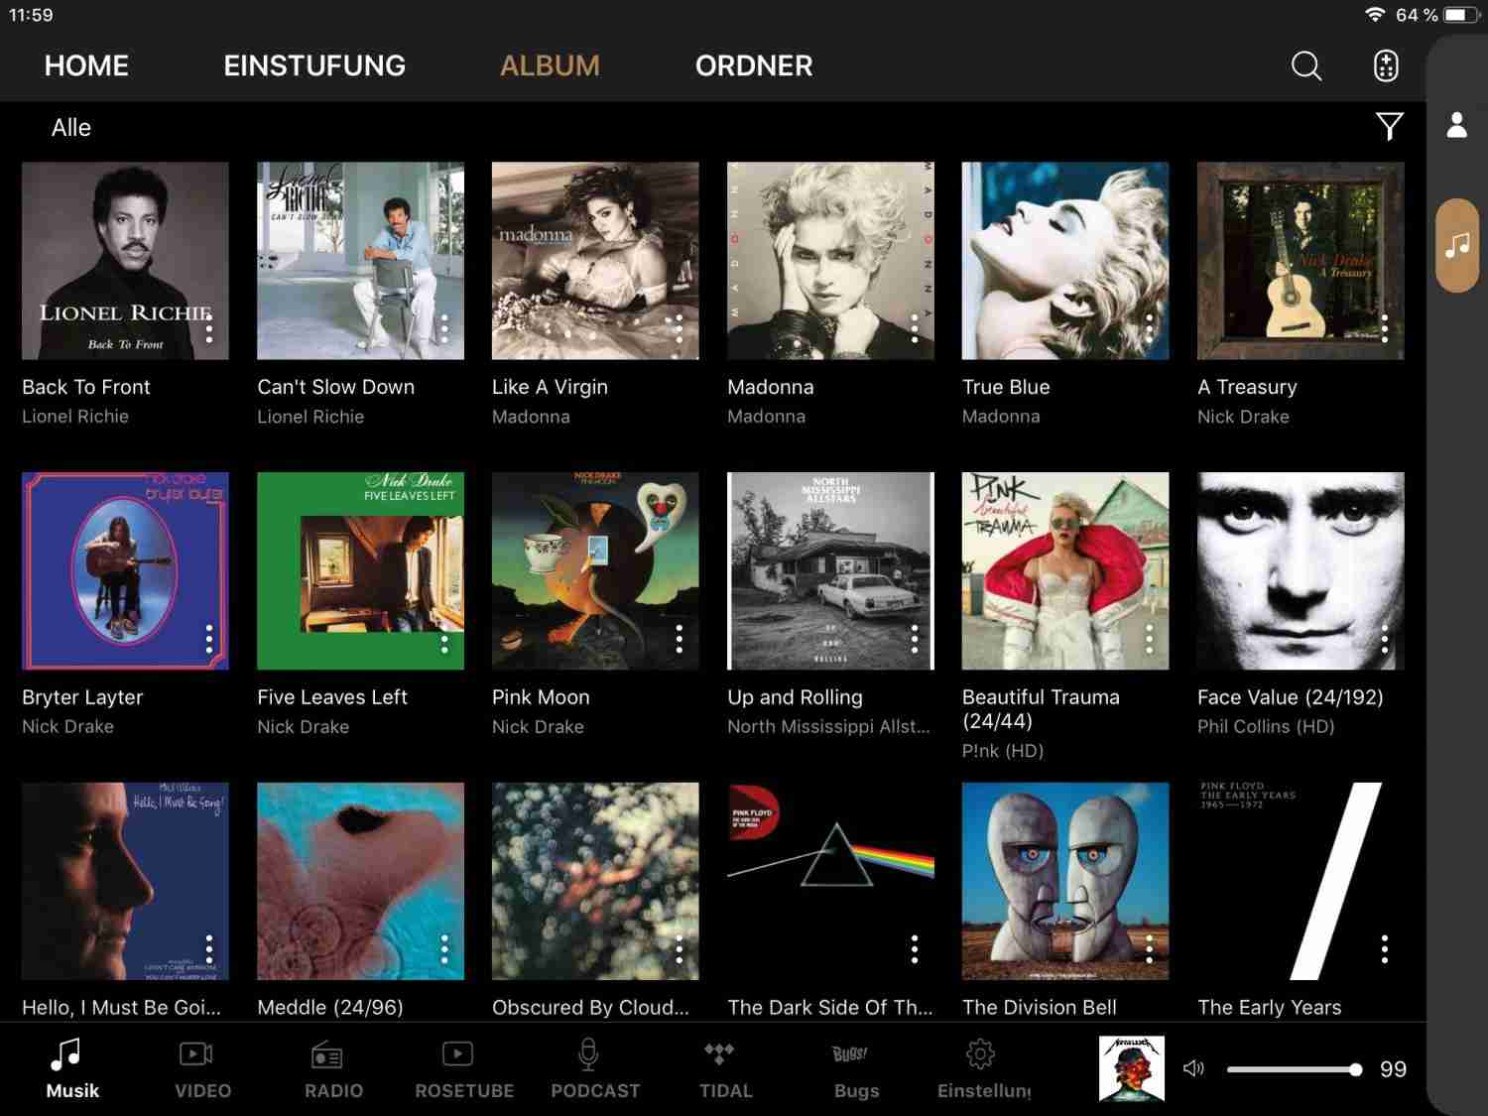Screen dimensions: 1488x1116
Task: Tap the orange music note side tab
Action: click(x=1457, y=245)
